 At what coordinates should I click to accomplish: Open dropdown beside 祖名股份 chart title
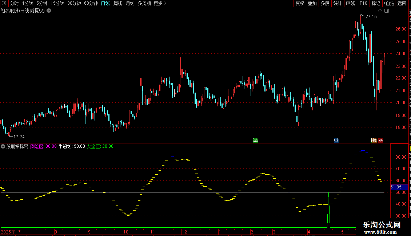pyautogui.click(x=49, y=11)
